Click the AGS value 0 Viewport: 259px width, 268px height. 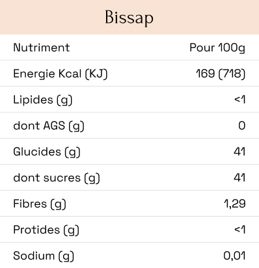click(242, 126)
